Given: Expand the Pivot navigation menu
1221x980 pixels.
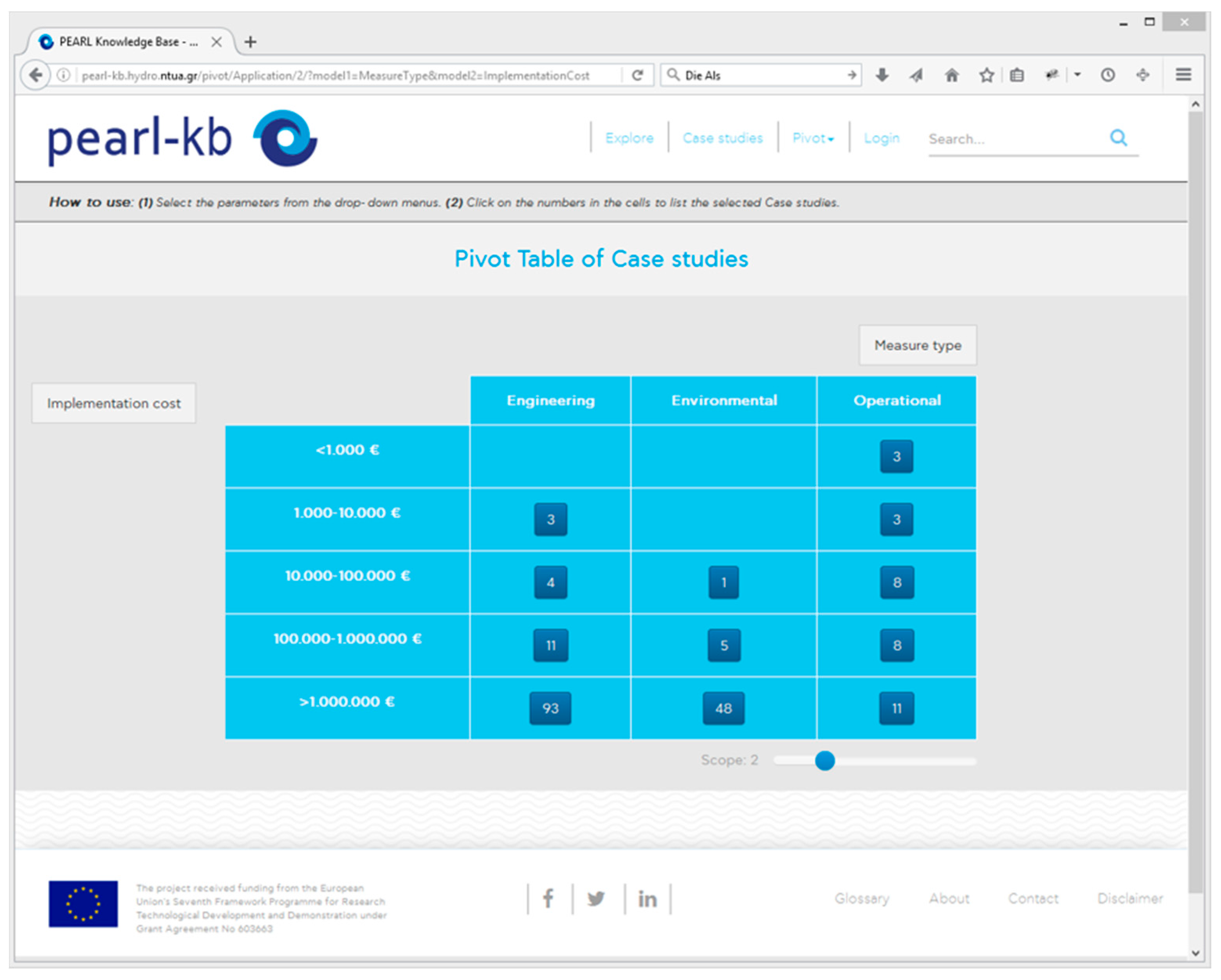Looking at the screenshot, I should tap(813, 138).
